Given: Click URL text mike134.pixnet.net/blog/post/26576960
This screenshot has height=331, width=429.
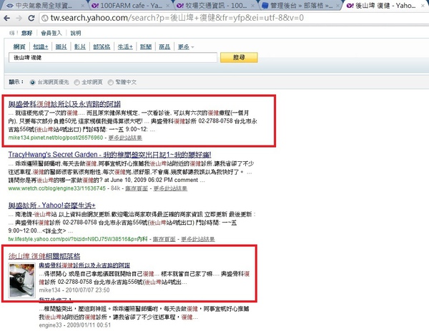Looking at the screenshot, I should 56,138.
